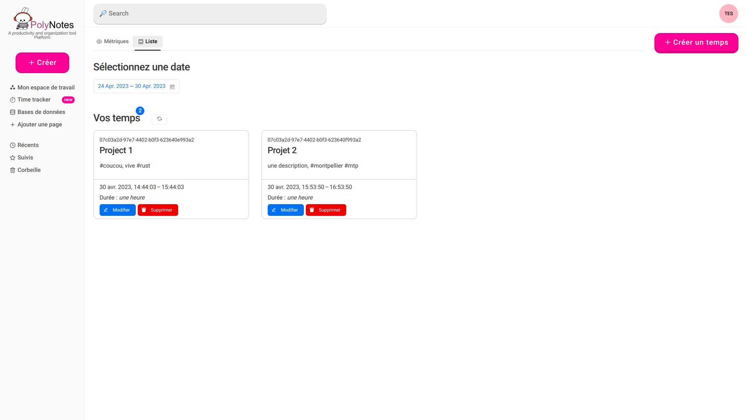The height and width of the screenshot is (420, 747).
Task: Open the calendar icon in date range
Action: (172, 87)
